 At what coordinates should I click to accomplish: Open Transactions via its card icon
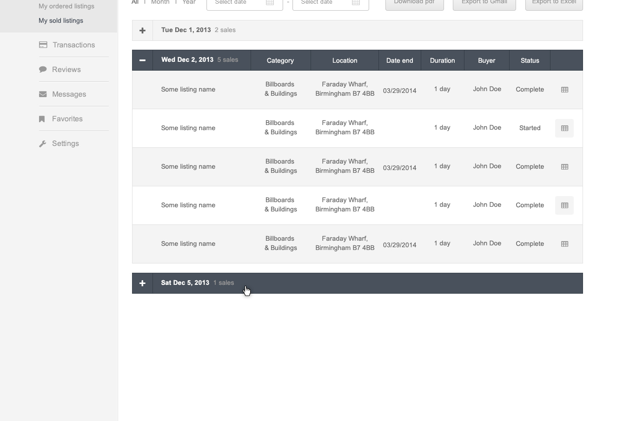tap(43, 45)
